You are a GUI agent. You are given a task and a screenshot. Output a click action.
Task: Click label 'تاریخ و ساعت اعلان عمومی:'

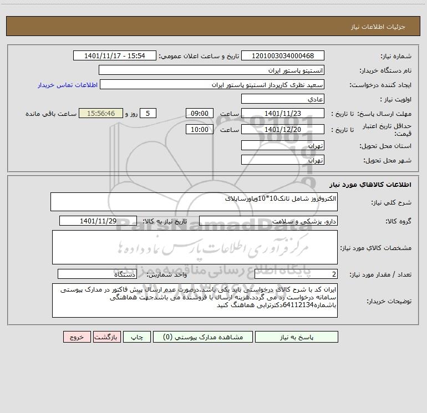[199, 56]
